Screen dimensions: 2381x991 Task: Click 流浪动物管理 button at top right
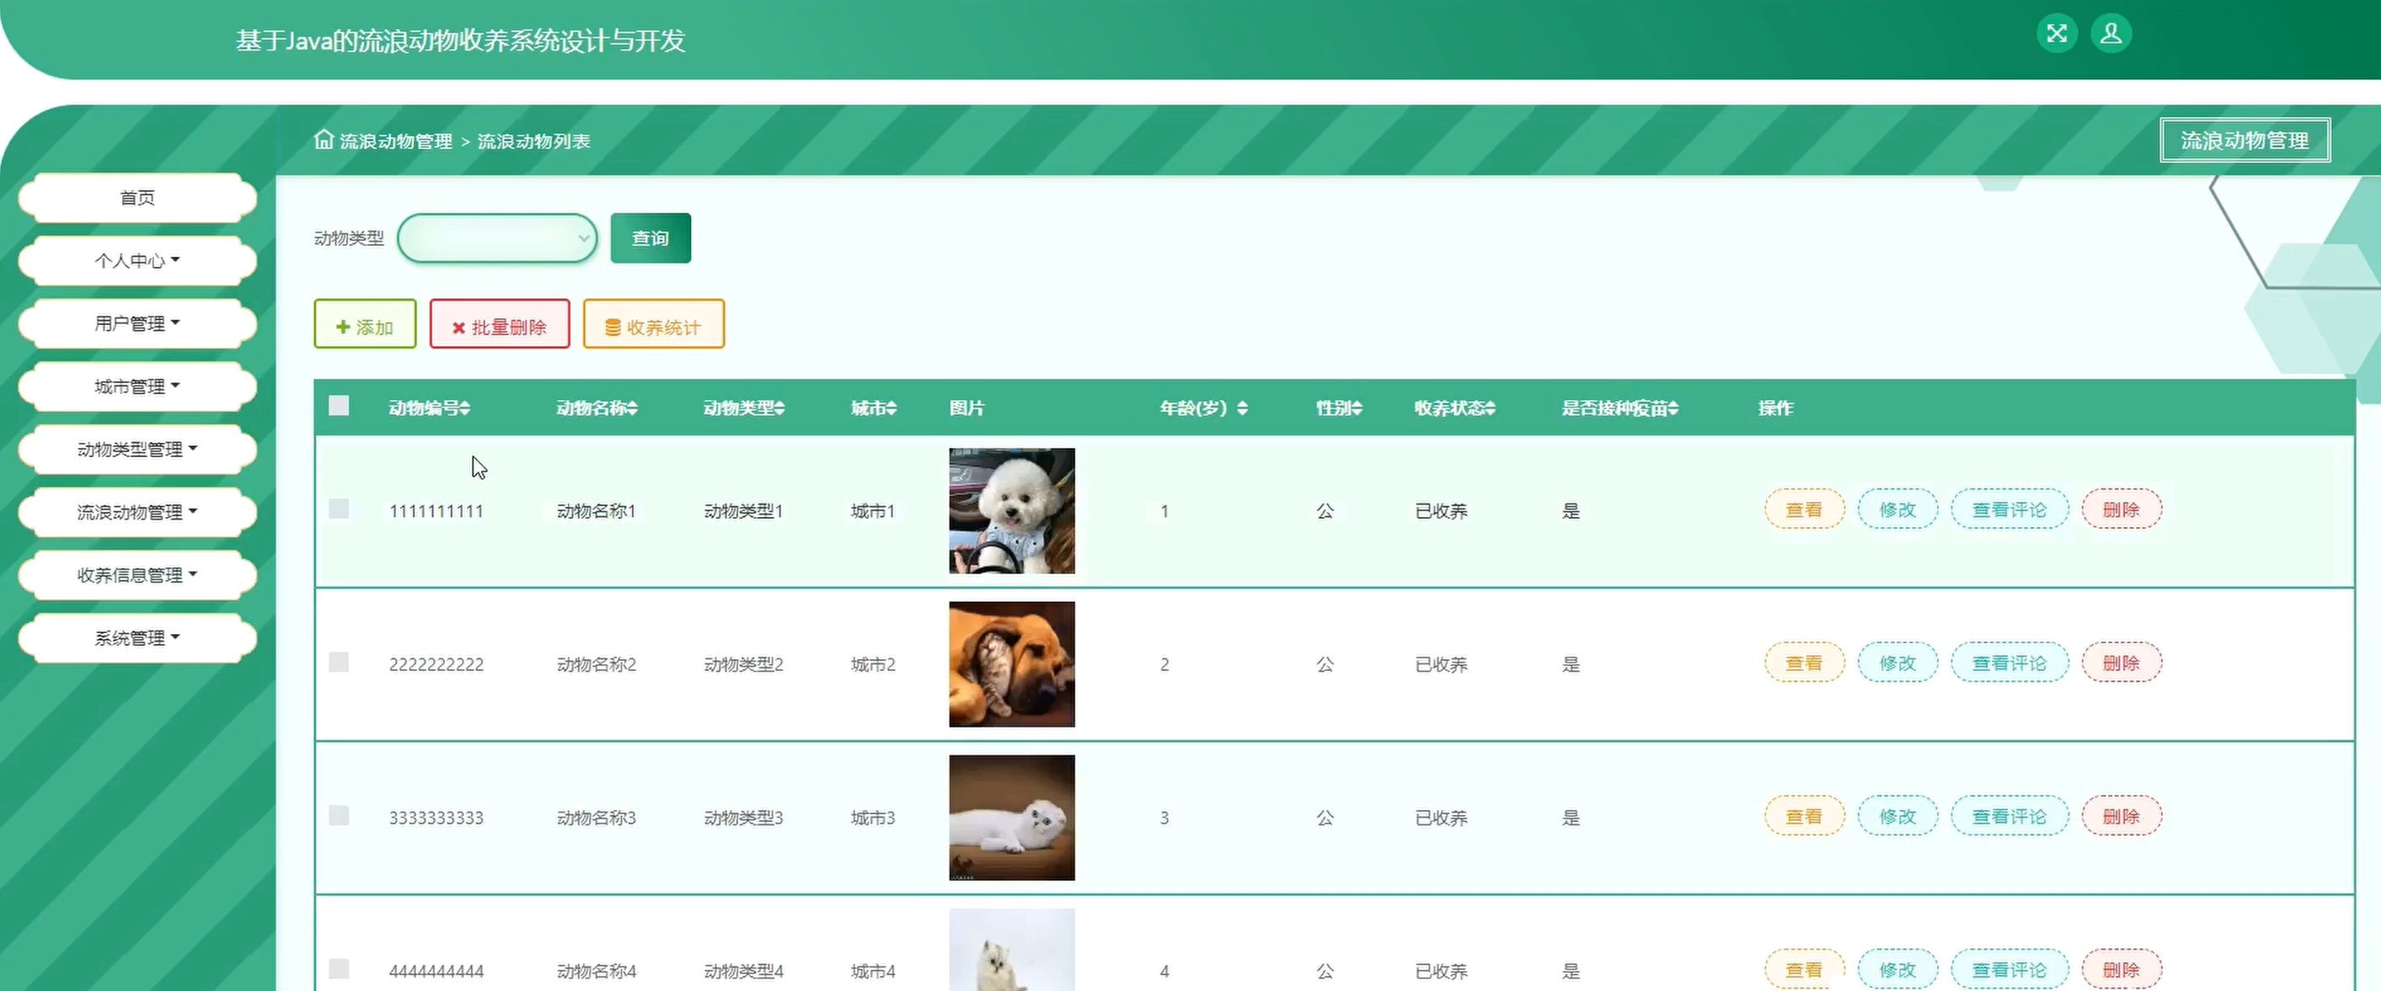click(x=2245, y=141)
